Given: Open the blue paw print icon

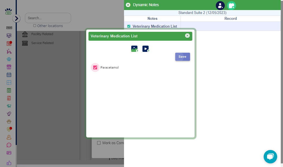Looking at the screenshot, I should coord(9,59).
